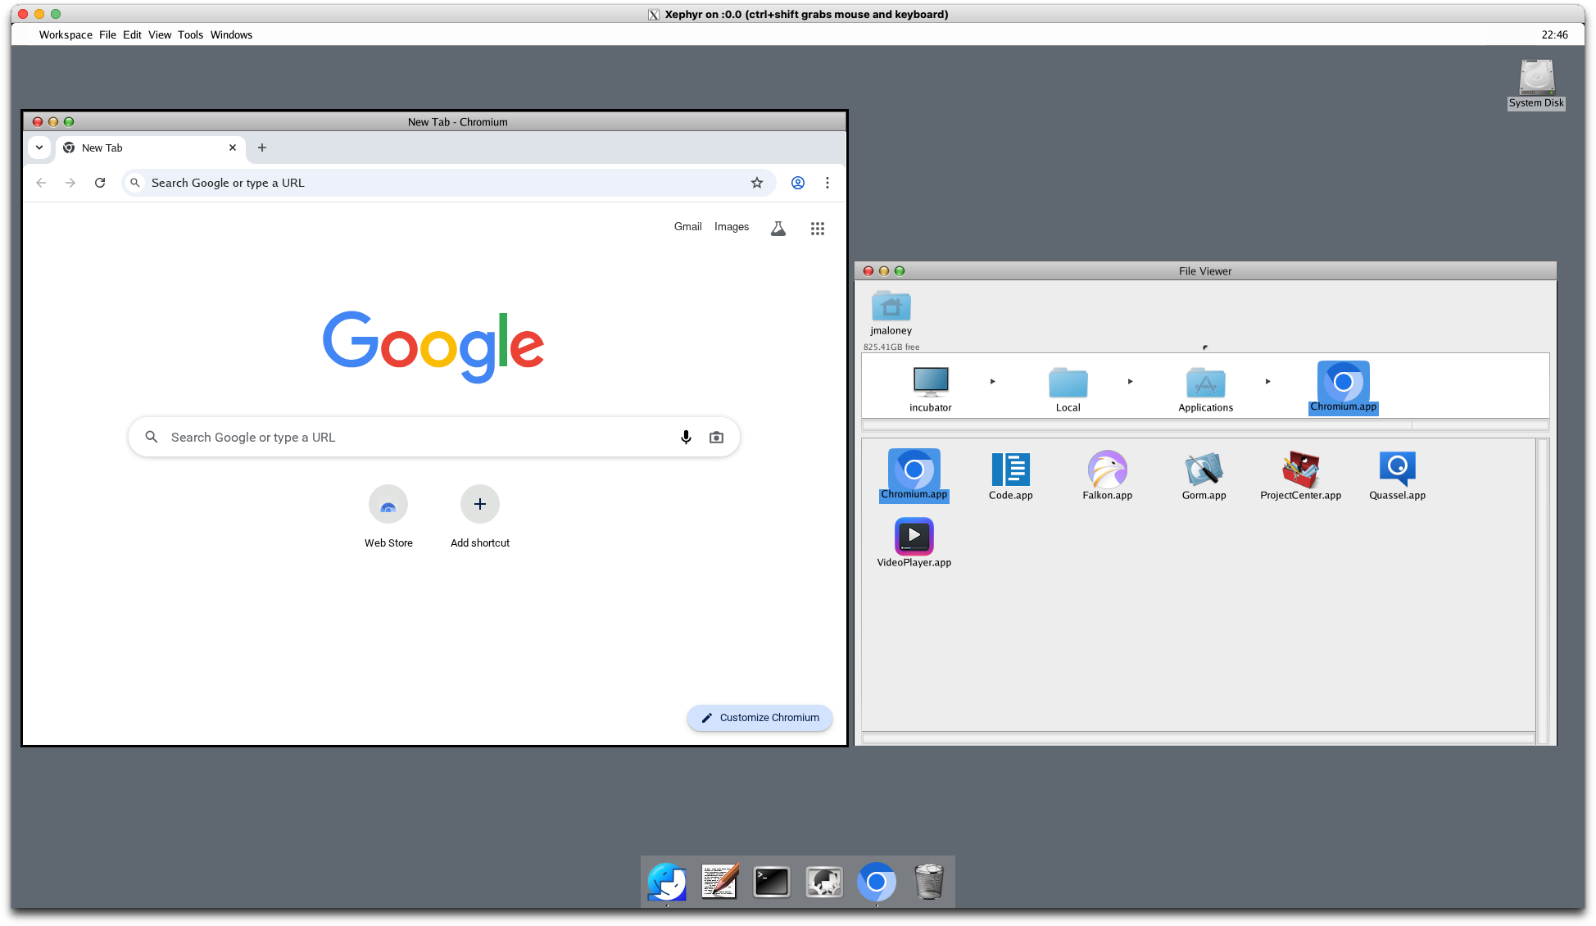Open the Windows menu in menu bar
Viewport: 1596px width, 926px height.
[x=231, y=34]
